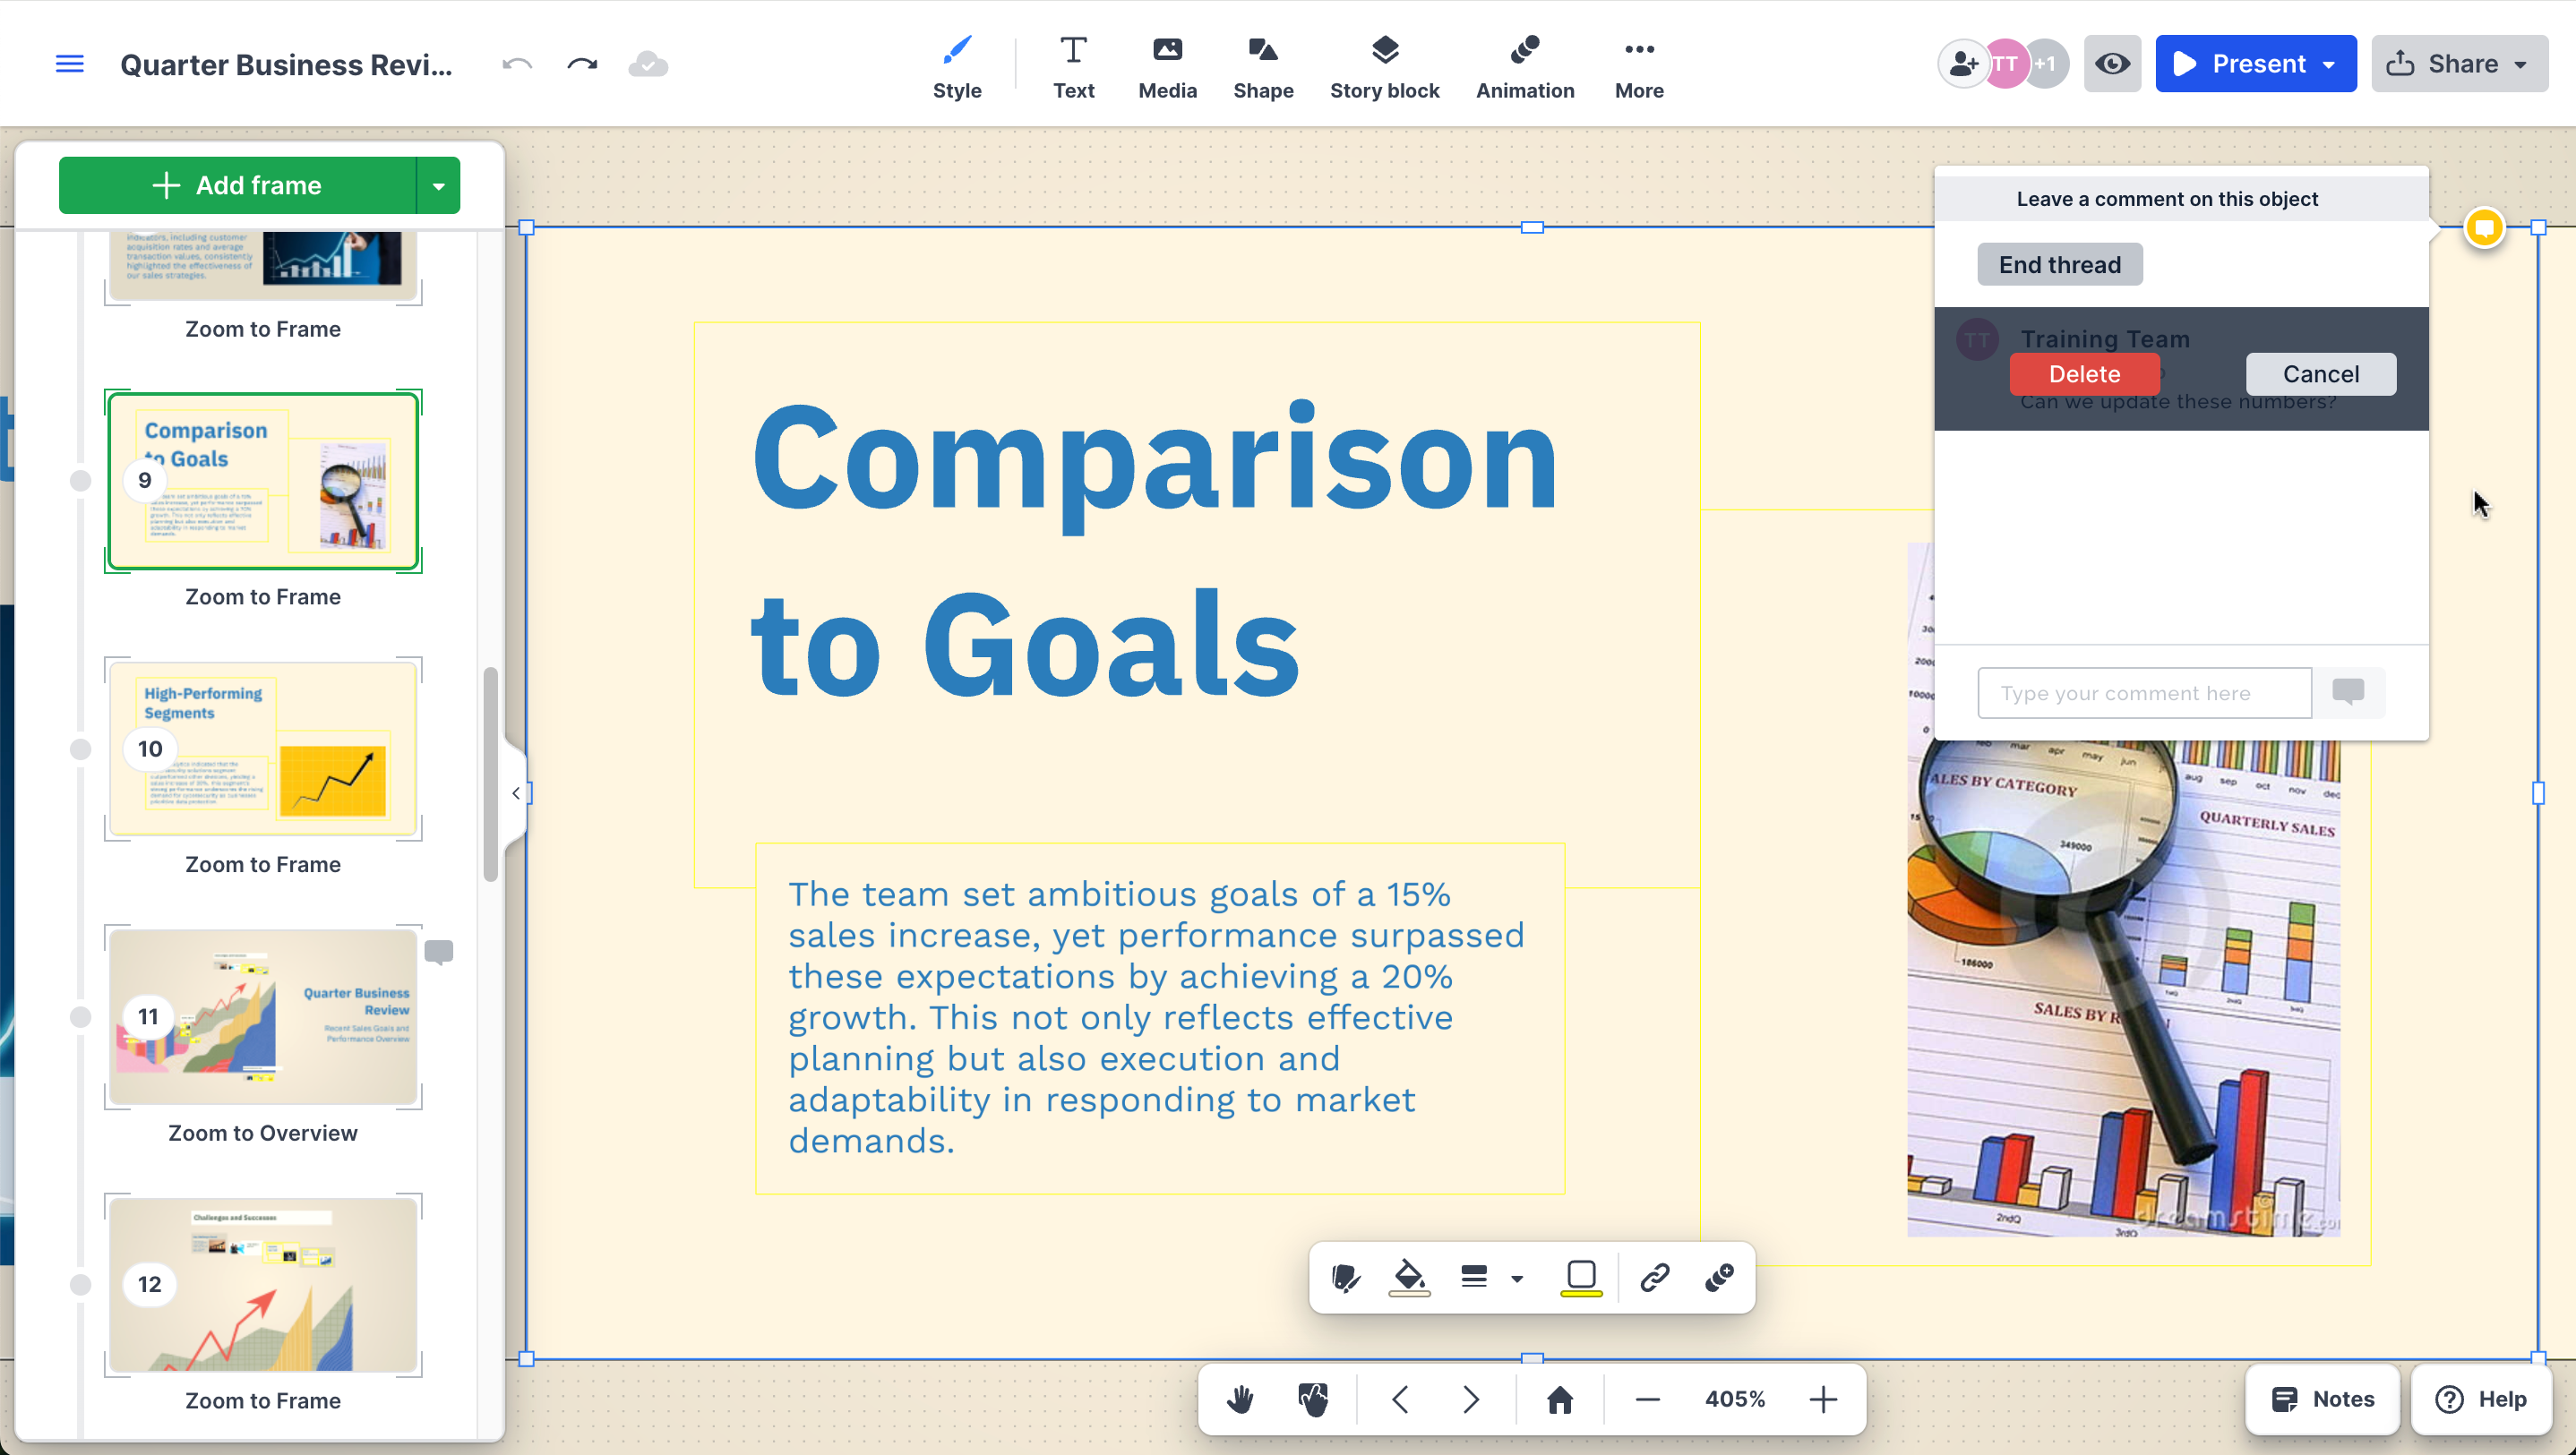Open the Text menu
Image resolution: width=2576 pixels, height=1455 pixels.
point(1073,67)
